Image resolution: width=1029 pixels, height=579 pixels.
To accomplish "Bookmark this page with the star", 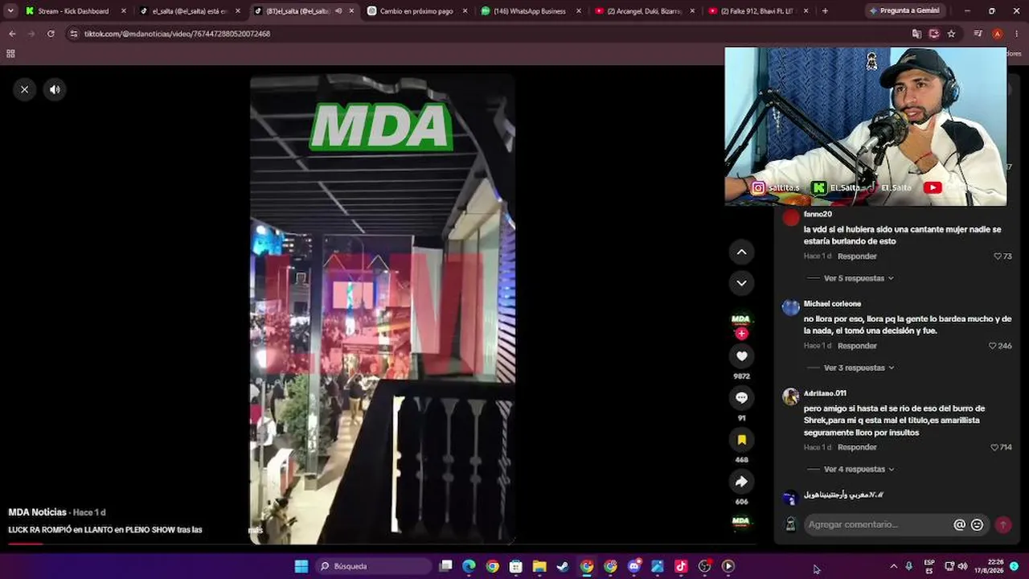I will 952,34.
